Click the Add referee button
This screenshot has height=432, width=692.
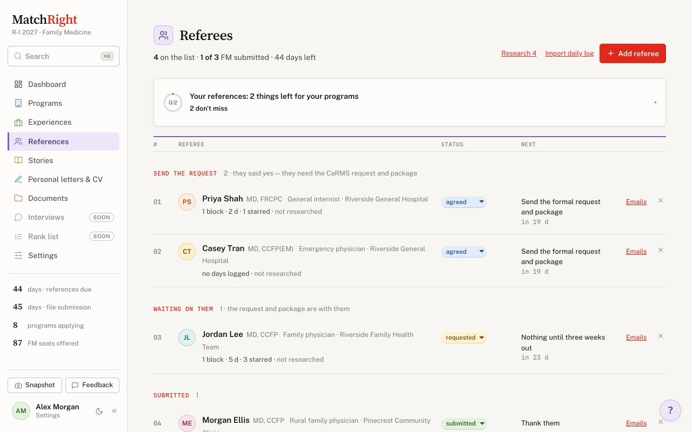coord(633,53)
